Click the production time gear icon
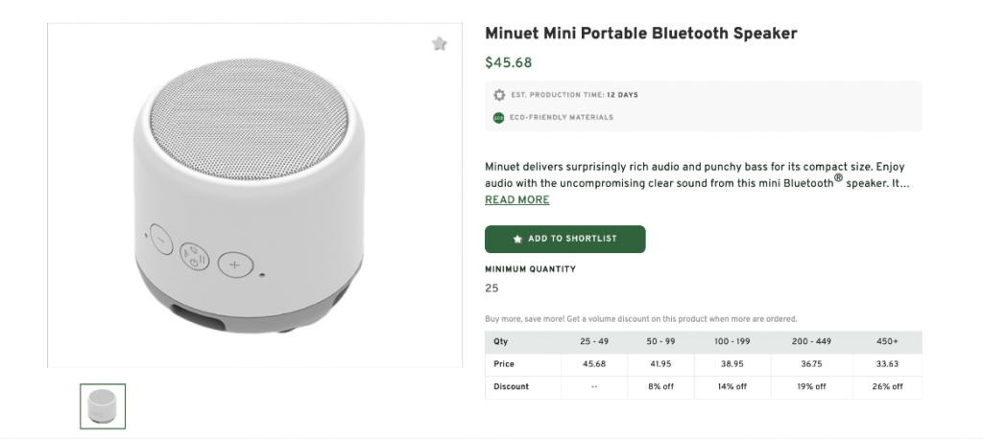 pyautogui.click(x=499, y=95)
